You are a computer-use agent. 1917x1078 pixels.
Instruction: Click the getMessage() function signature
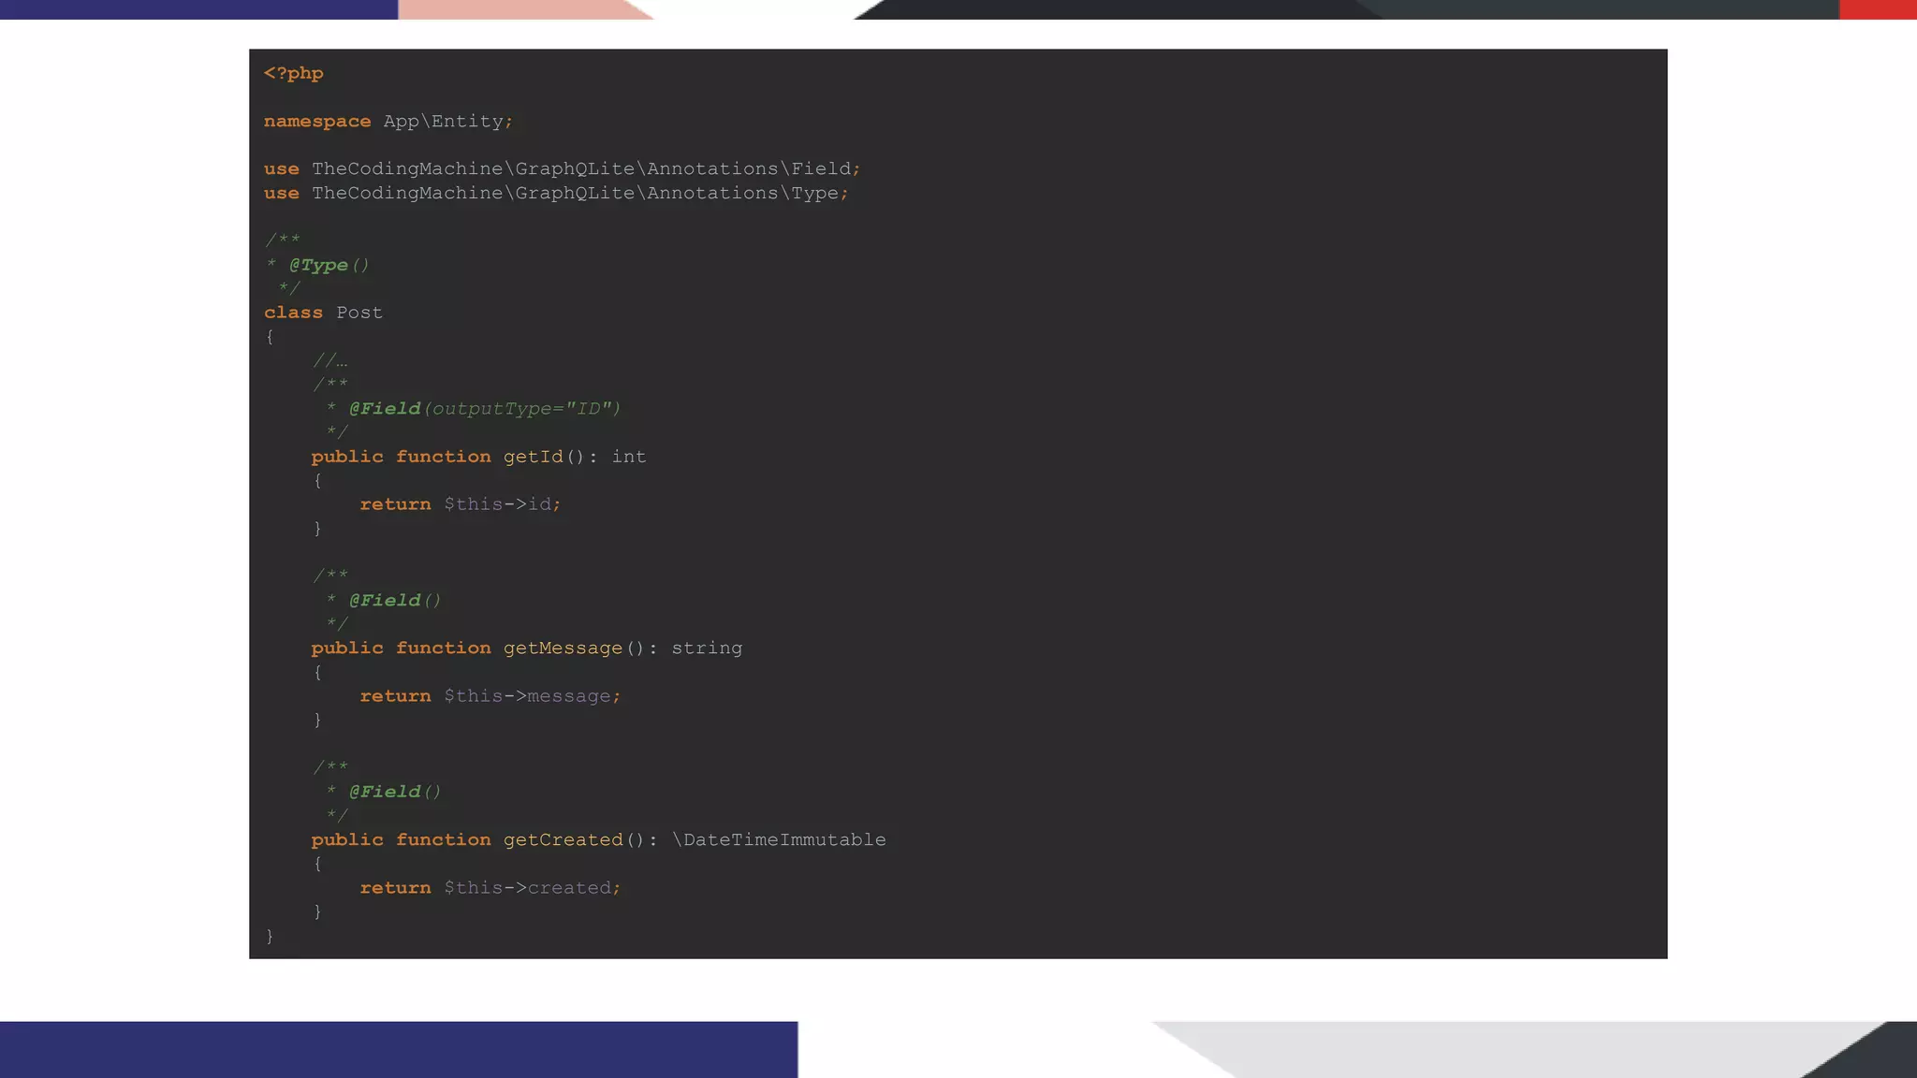coord(526,648)
